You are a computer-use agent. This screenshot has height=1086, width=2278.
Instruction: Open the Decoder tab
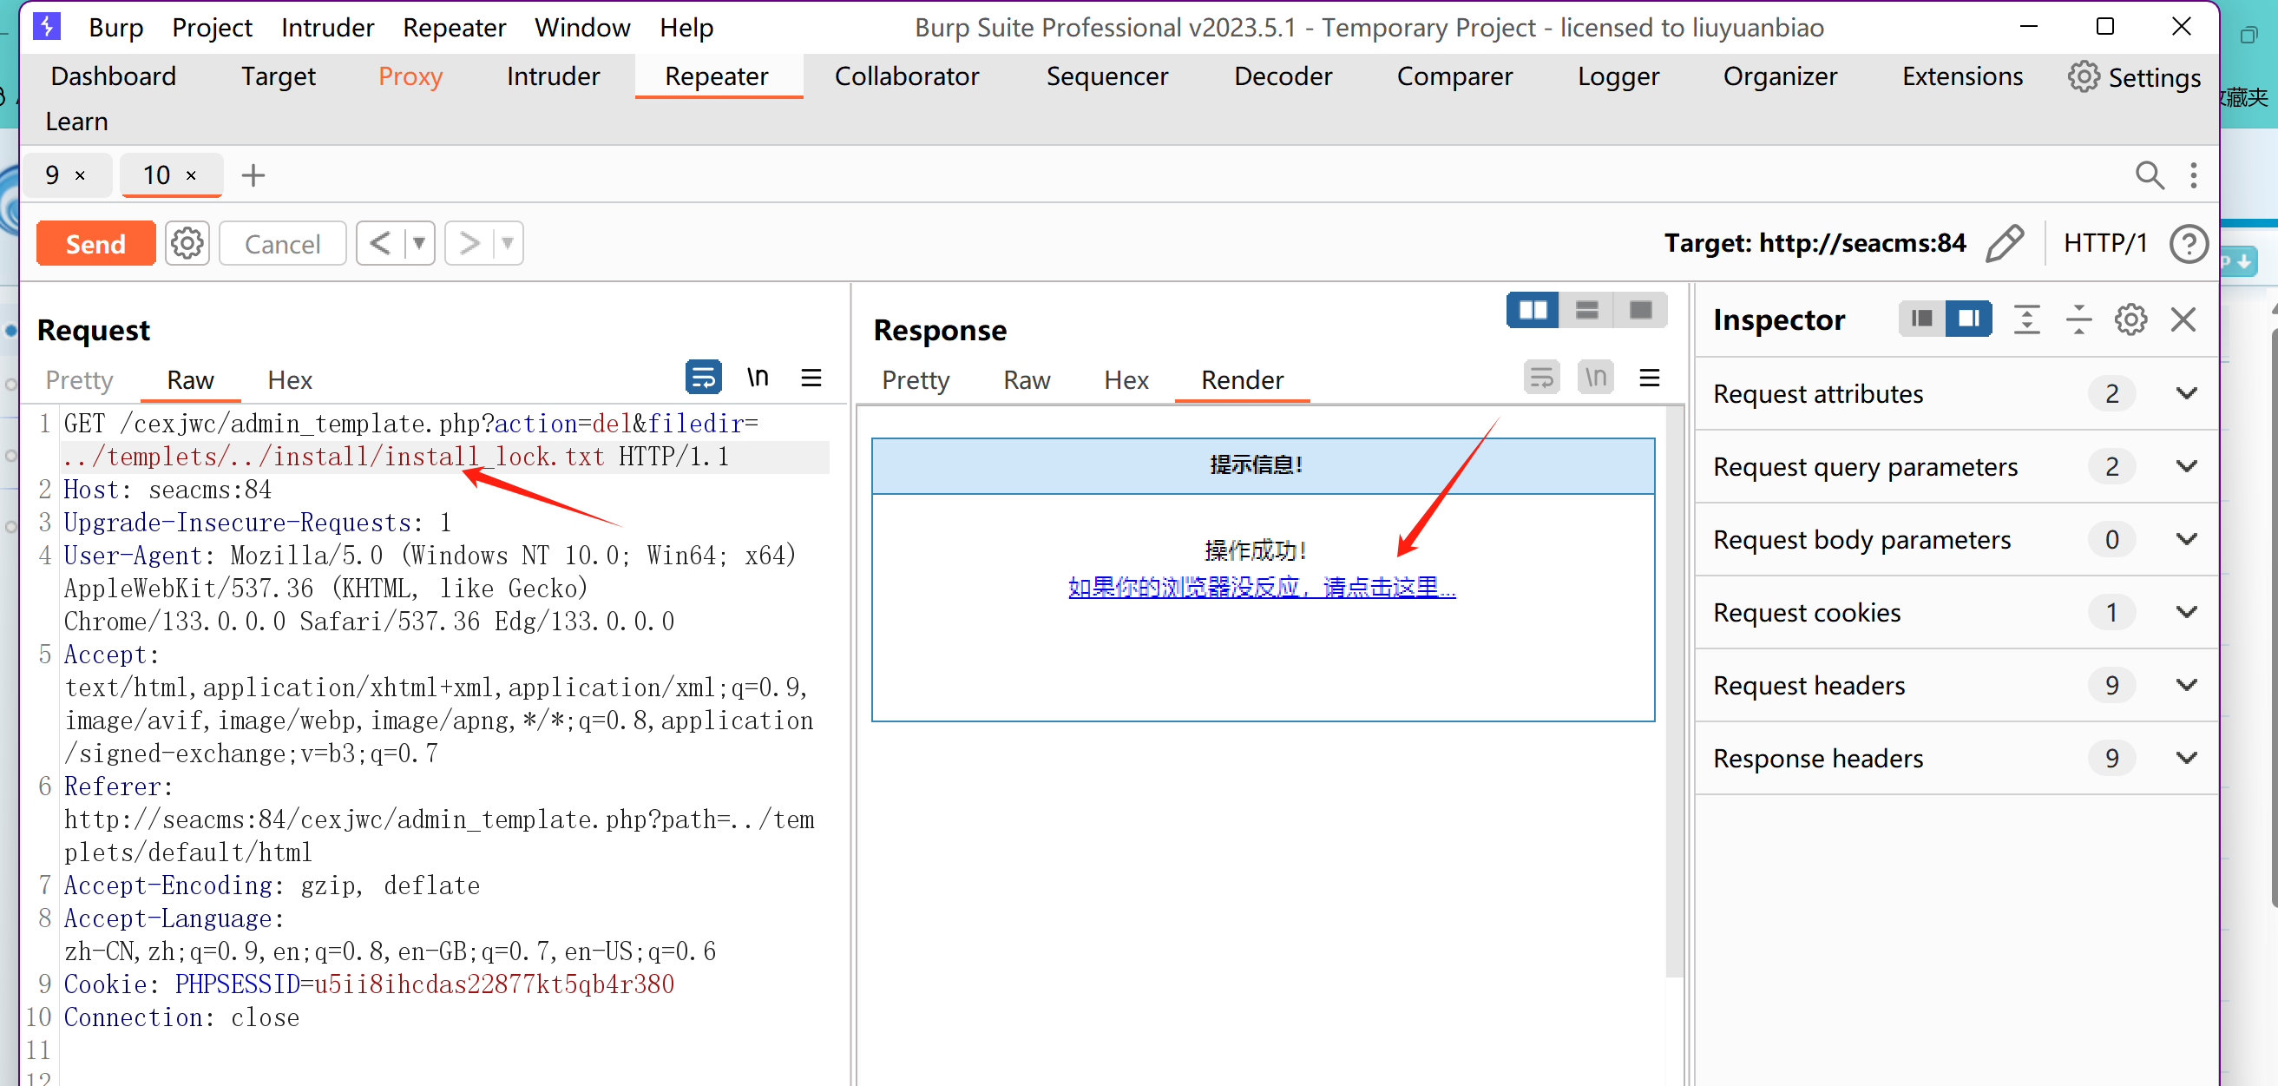click(x=1283, y=76)
